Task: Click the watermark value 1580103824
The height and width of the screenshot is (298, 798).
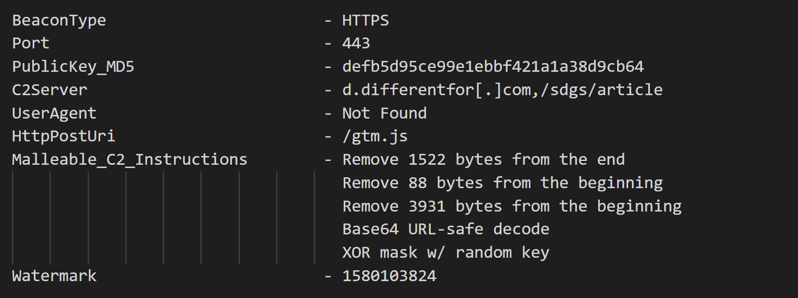Action: point(389,275)
